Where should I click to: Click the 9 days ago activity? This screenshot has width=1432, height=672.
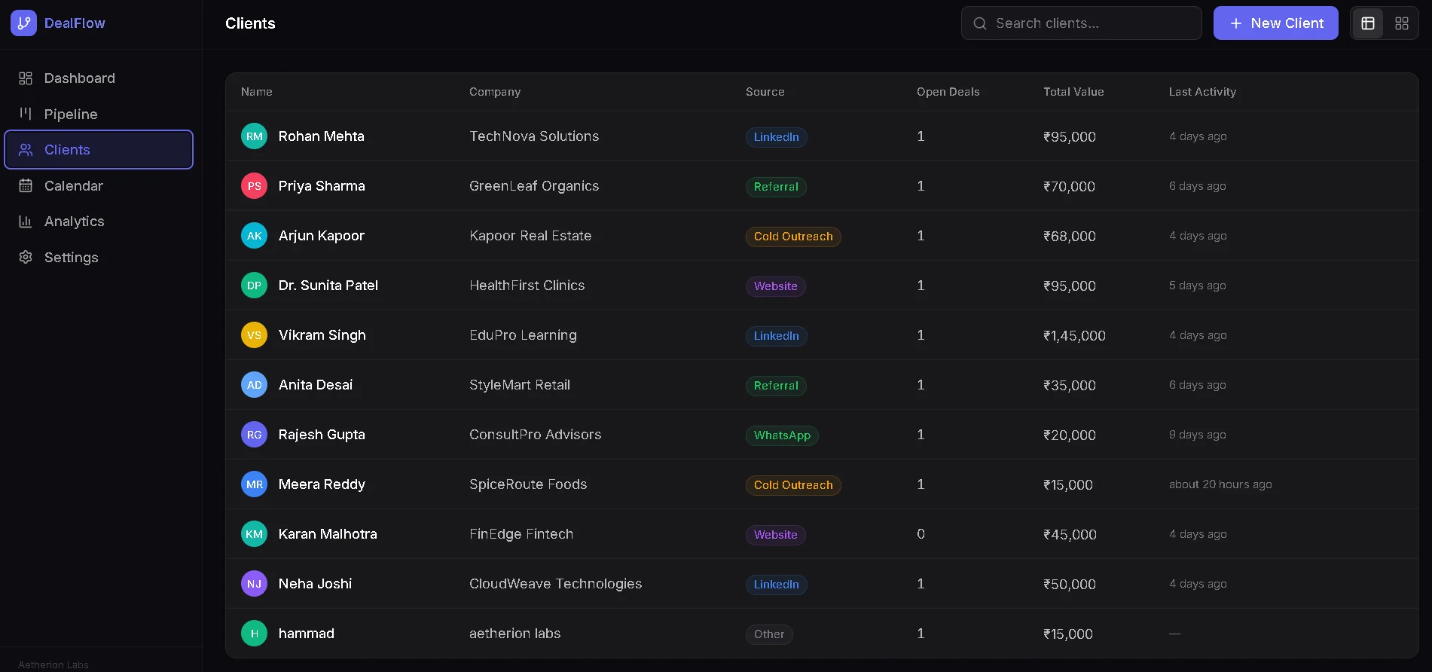[1197, 435]
